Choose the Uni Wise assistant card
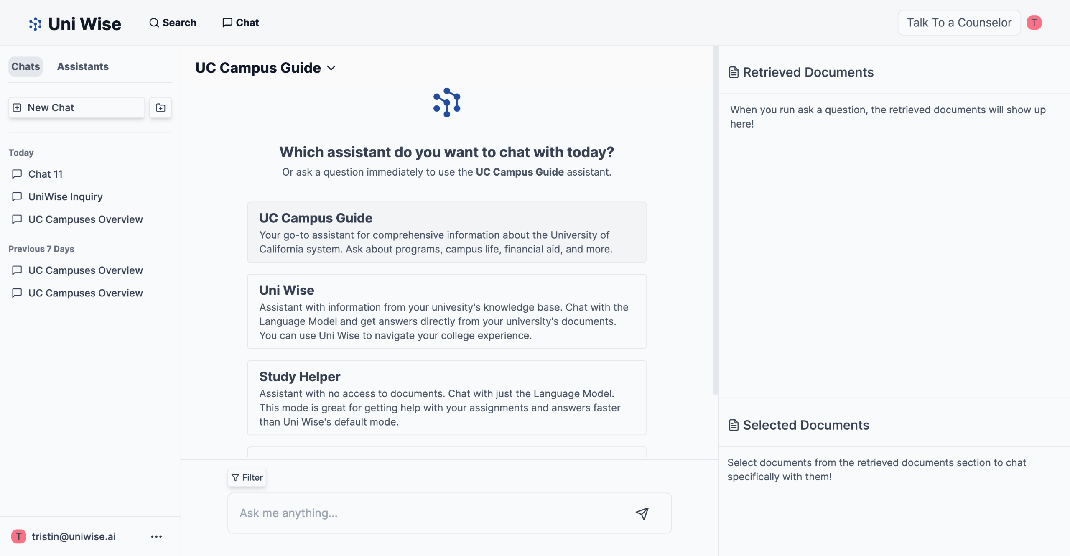1070x556 pixels. pyautogui.click(x=446, y=311)
